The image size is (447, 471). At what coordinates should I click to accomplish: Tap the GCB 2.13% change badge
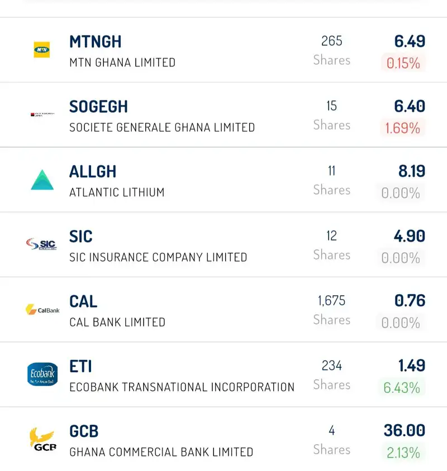click(403, 453)
